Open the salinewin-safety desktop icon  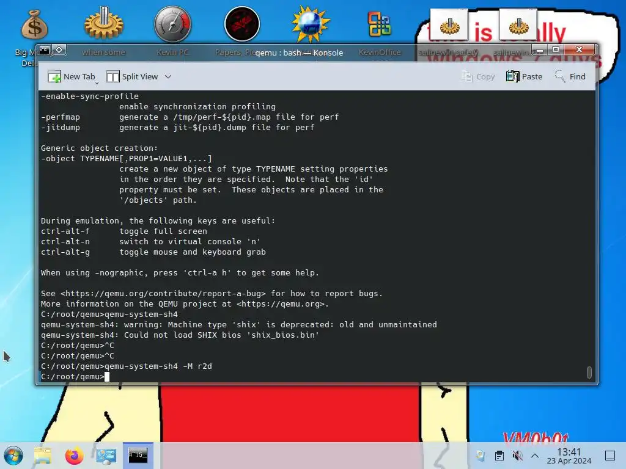point(449,24)
